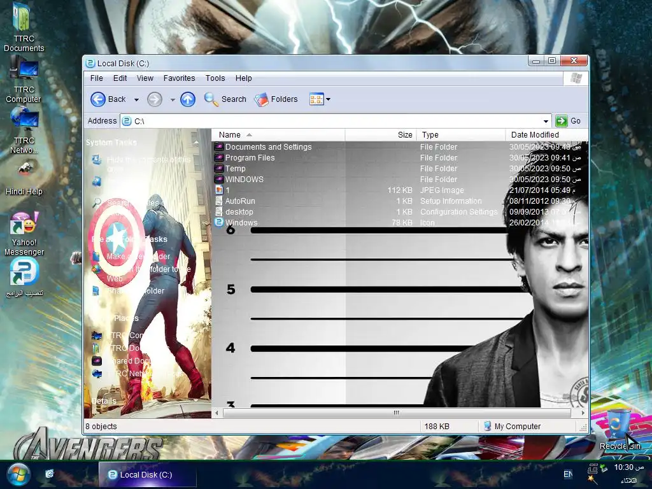This screenshot has height=489, width=652.
Task: Click the 'Setup Information' type text
Action: (451, 201)
